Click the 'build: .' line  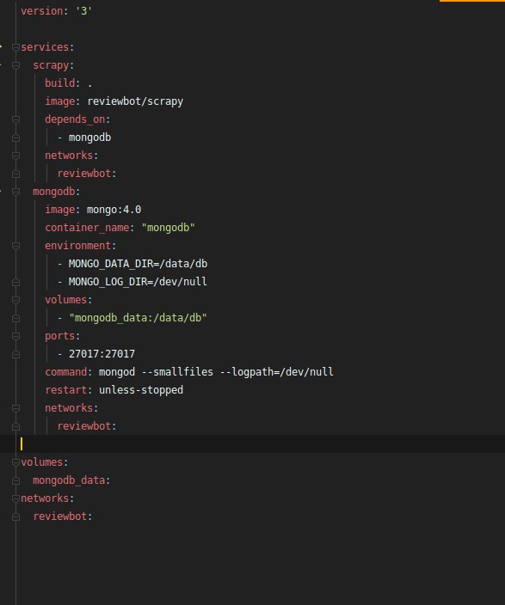pos(68,83)
